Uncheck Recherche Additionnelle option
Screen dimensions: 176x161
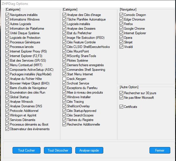tap(64, 124)
